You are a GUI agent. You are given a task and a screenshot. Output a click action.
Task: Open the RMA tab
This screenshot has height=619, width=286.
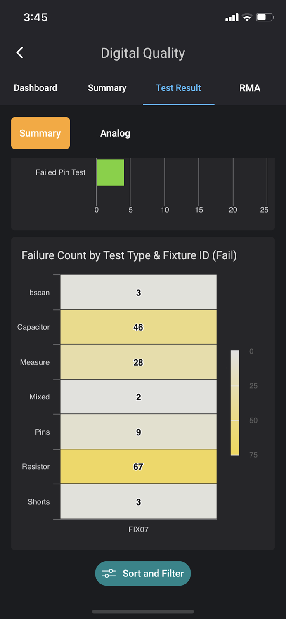coord(250,88)
